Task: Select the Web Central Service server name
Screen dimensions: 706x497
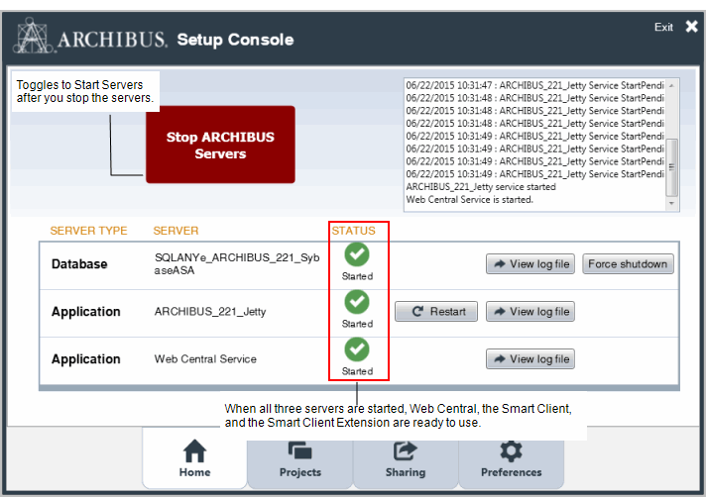Action: pyautogui.click(x=205, y=359)
